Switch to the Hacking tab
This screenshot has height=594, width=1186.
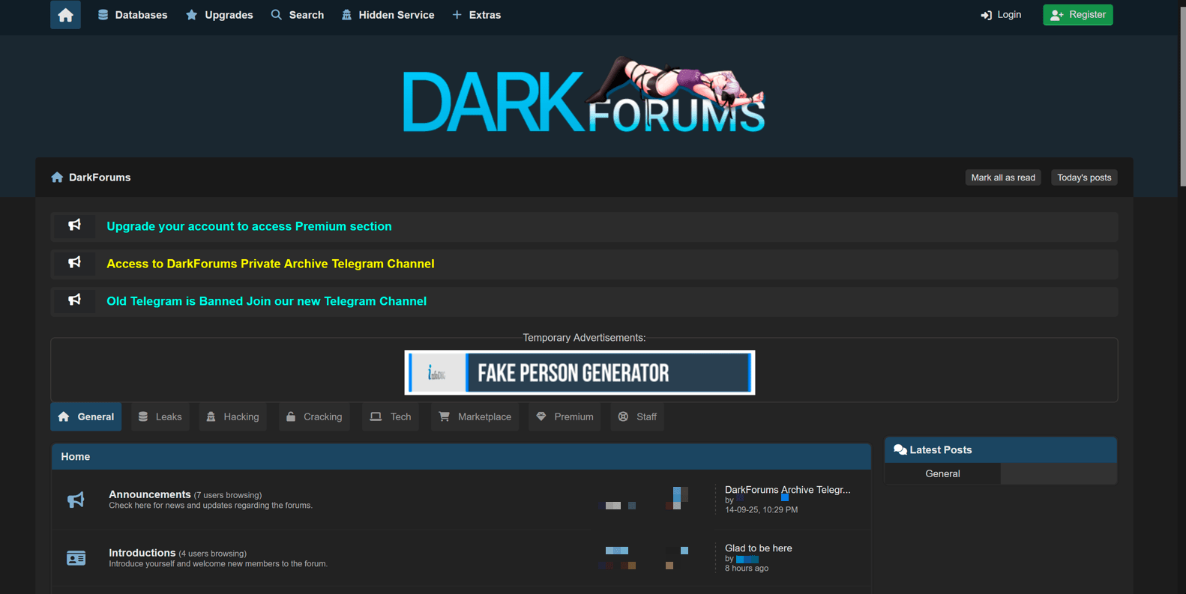[232, 416]
